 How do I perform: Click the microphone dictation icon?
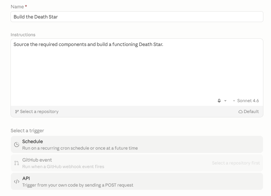pos(219,101)
